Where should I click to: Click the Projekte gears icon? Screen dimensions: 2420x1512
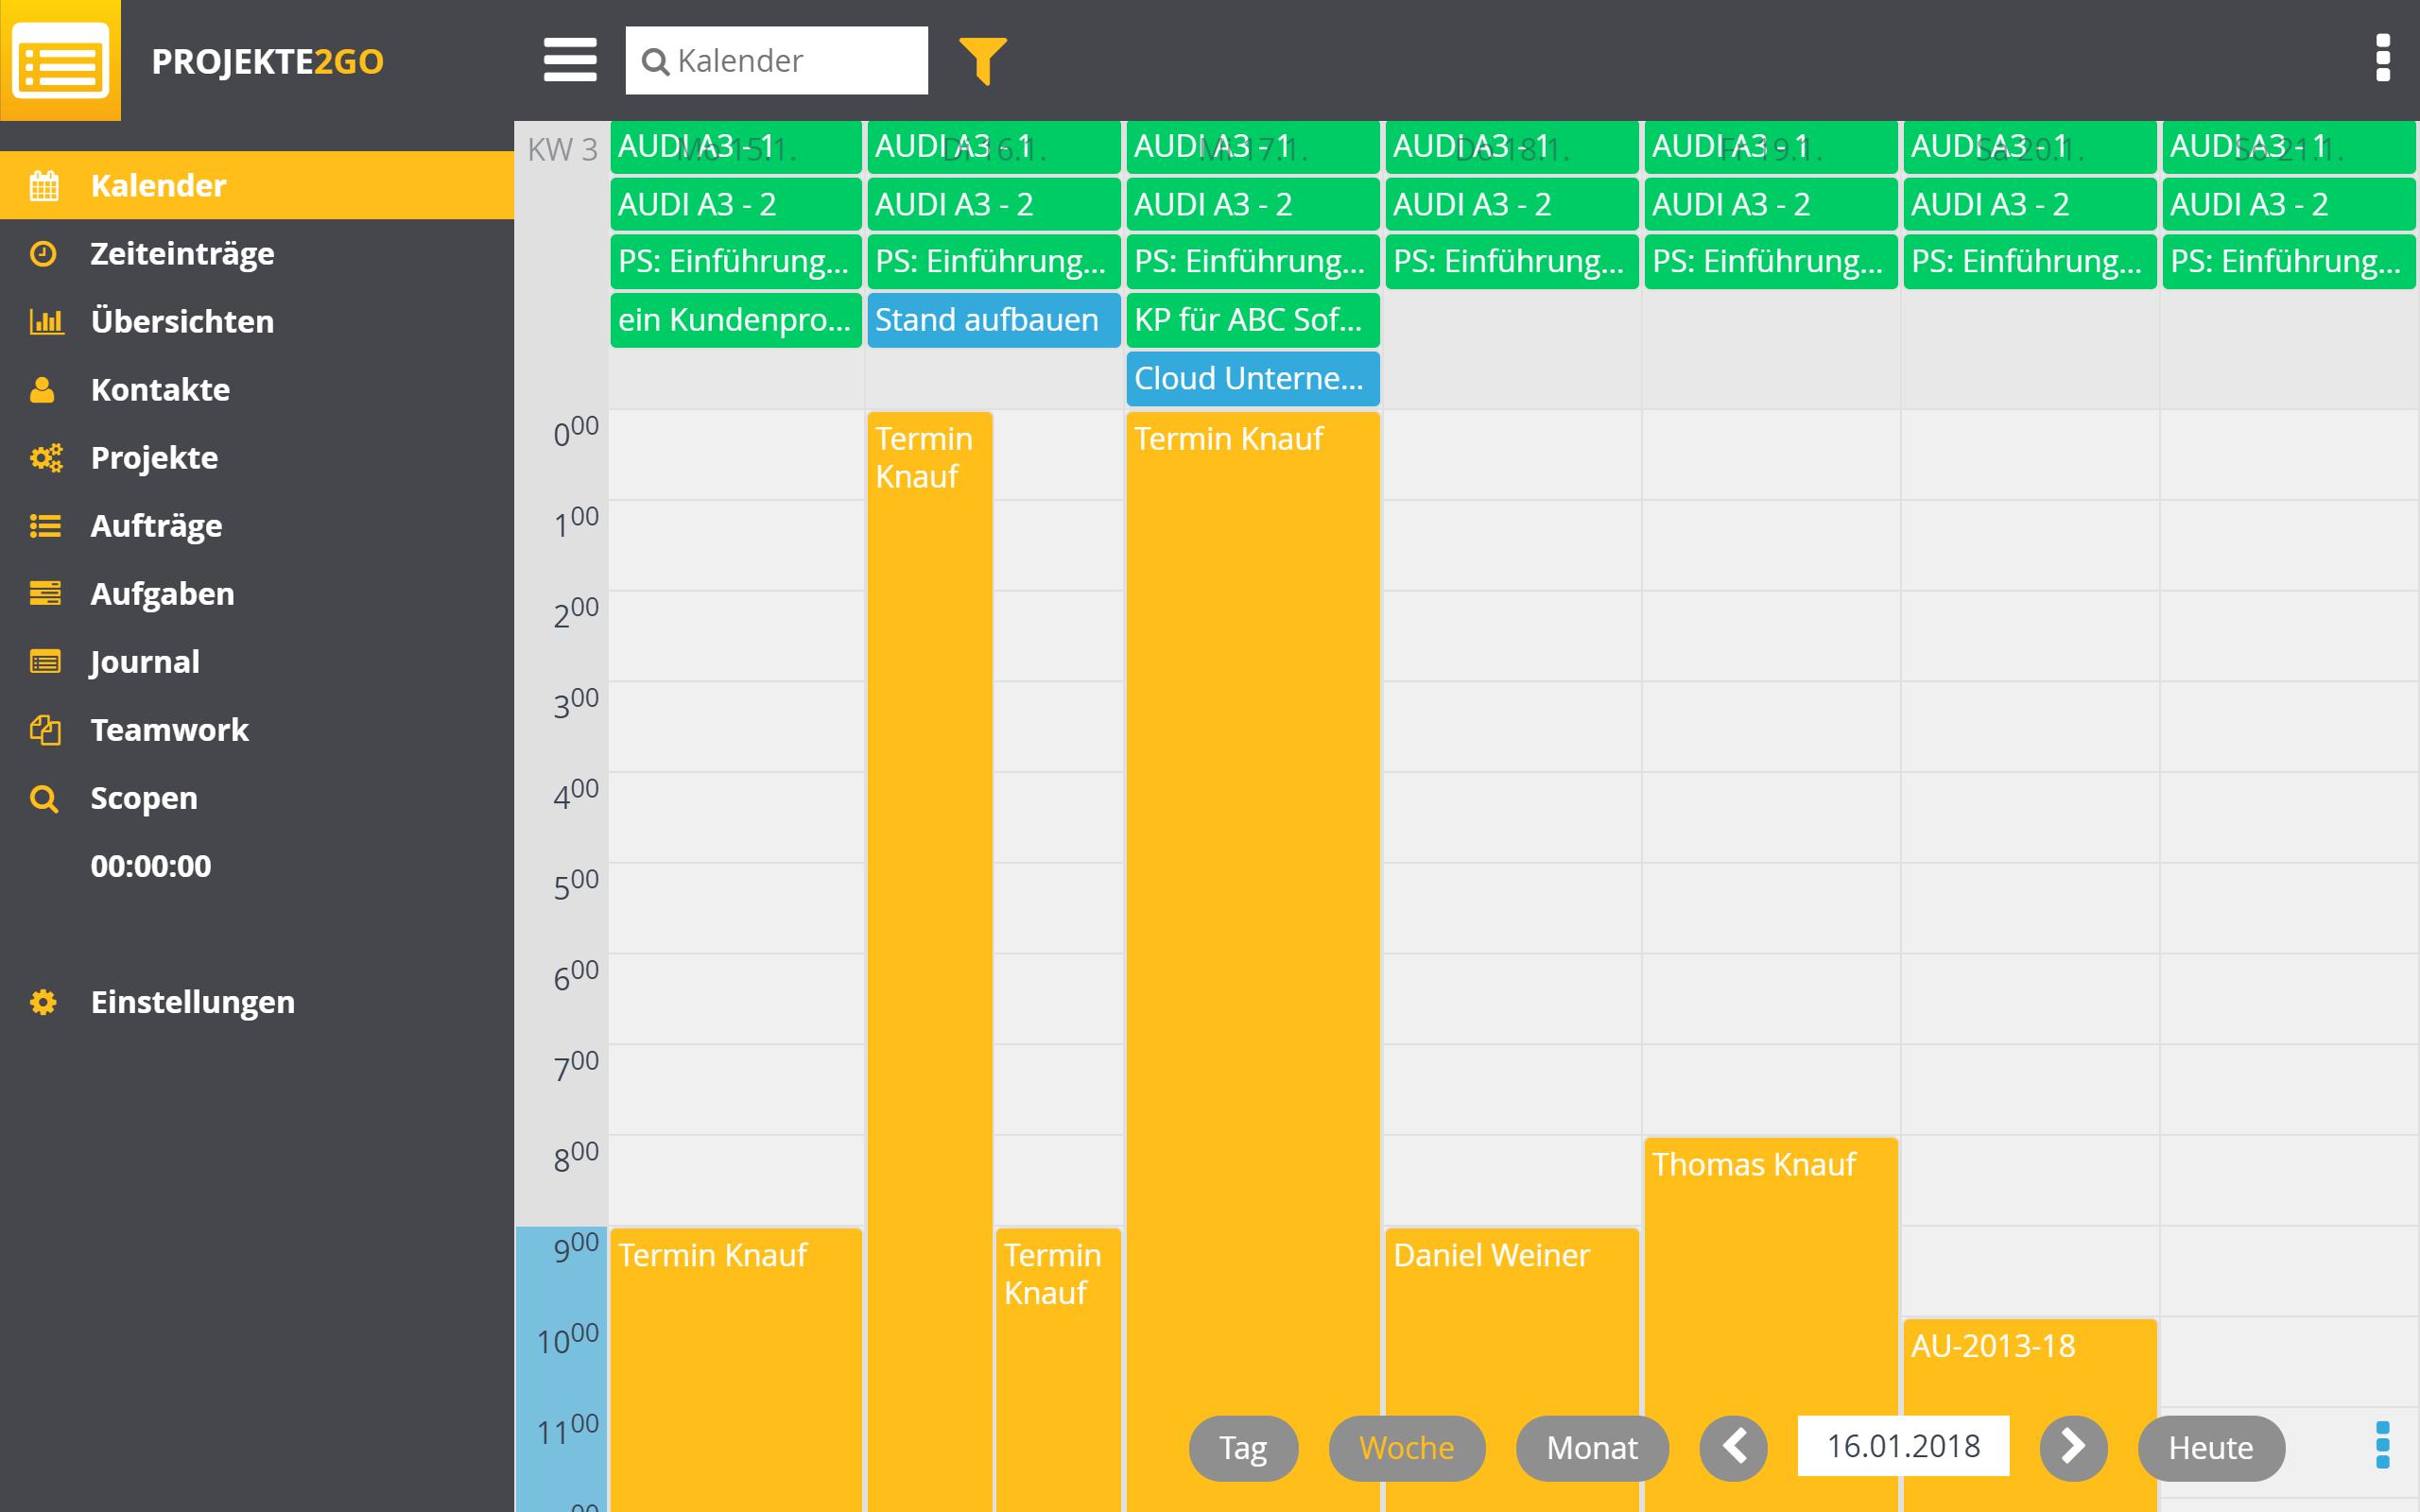(46, 458)
